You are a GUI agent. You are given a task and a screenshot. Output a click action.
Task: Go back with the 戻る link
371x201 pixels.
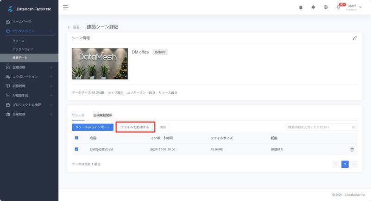[76, 27]
